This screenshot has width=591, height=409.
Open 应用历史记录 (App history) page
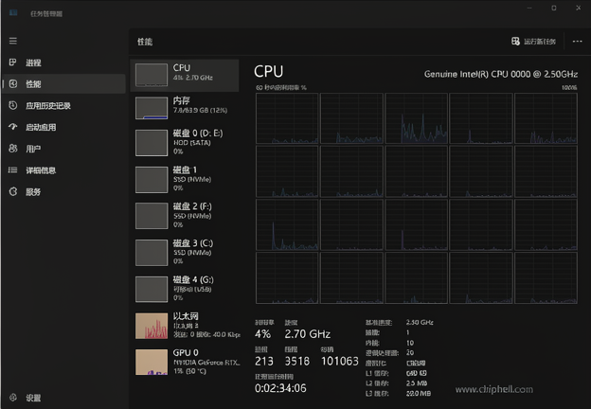pyautogui.click(x=64, y=105)
